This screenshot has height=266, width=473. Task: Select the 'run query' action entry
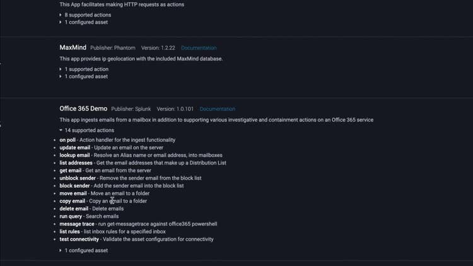pyautogui.click(x=71, y=216)
